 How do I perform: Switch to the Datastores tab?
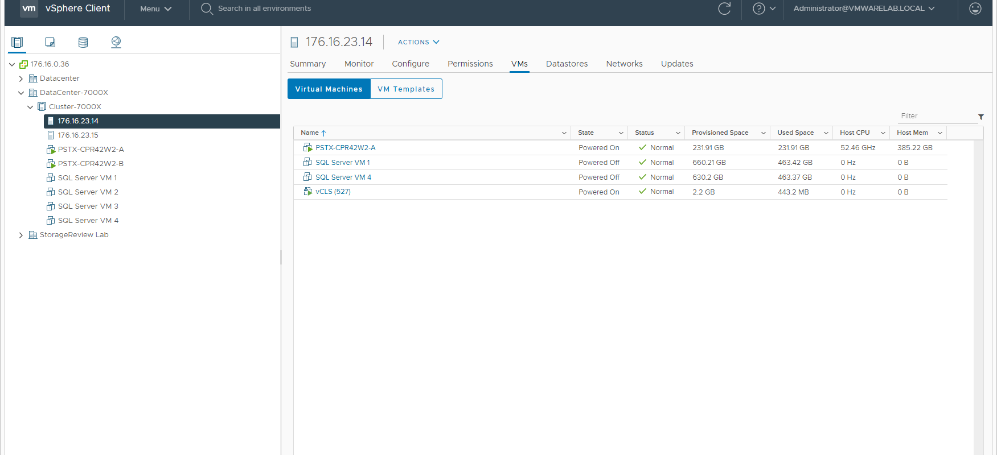pyautogui.click(x=567, y=64)
